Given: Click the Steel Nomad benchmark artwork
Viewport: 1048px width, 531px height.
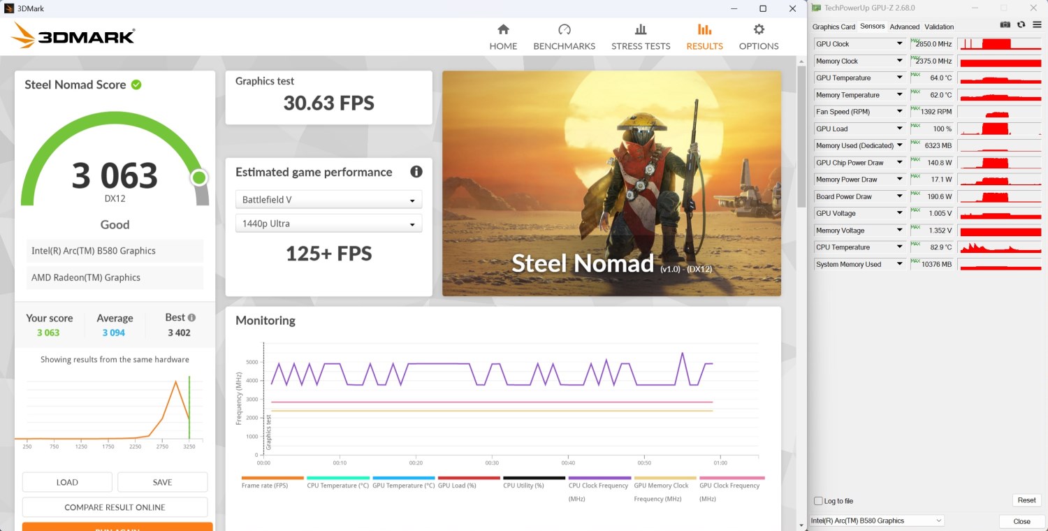Looking at the screenshot, I should (611, 183).
